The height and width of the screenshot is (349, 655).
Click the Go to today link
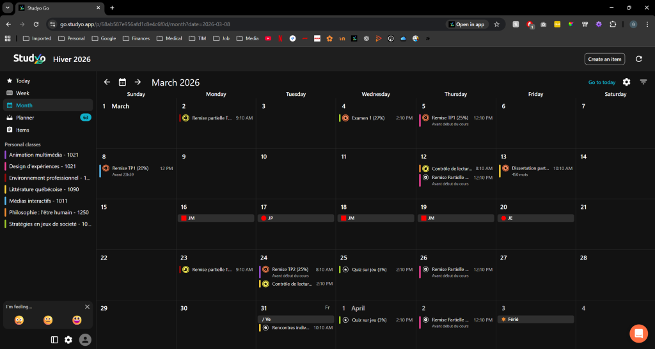[601, 82]
